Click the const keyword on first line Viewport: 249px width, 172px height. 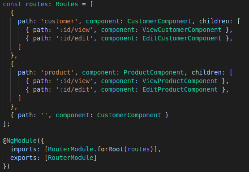12,4
